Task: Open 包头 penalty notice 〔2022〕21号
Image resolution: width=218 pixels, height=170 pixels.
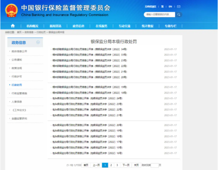Action: point(88,115)
